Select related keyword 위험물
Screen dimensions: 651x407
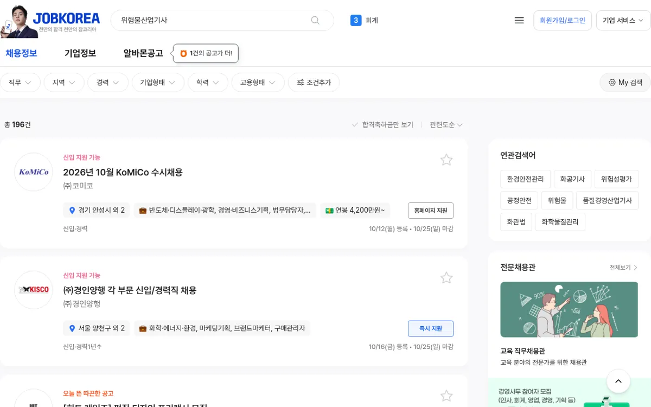[557, 200]
